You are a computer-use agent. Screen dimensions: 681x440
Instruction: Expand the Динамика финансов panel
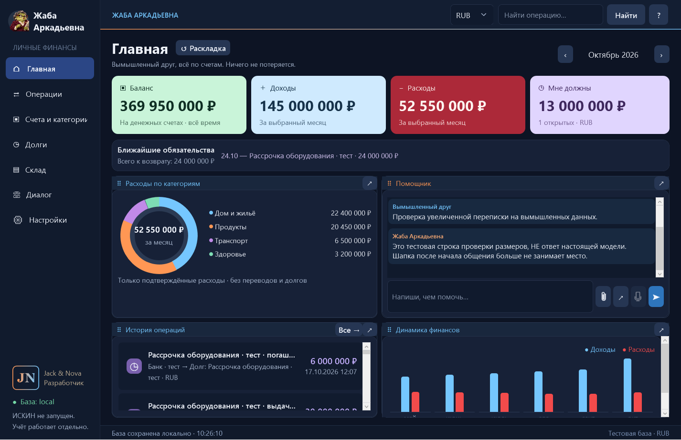point(661,330)
